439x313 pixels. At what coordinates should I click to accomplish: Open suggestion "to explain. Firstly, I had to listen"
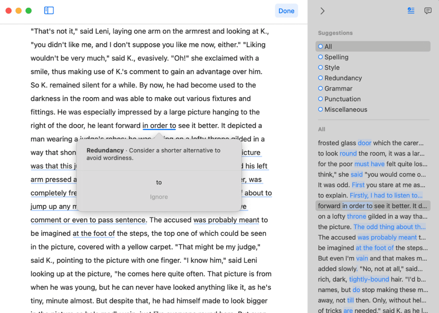pyautogui.click(x=373, y=195)
